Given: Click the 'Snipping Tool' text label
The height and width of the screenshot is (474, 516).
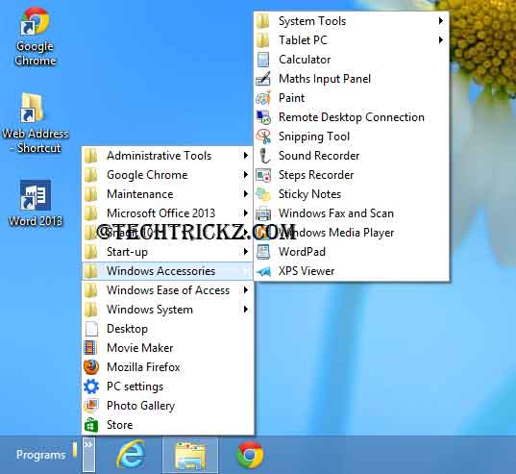Looking at the screenshot, I should click(x=314, y=137).
